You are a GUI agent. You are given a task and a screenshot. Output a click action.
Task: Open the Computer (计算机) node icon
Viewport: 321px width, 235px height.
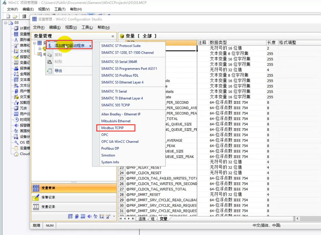click(x=16, y=28)
